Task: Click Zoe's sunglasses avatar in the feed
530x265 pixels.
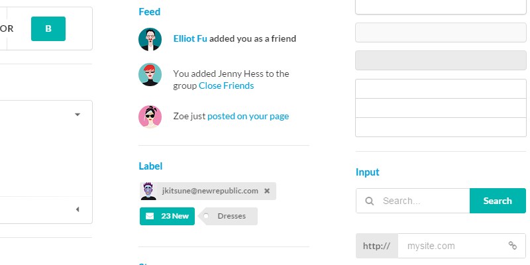Action: [150, 117]
